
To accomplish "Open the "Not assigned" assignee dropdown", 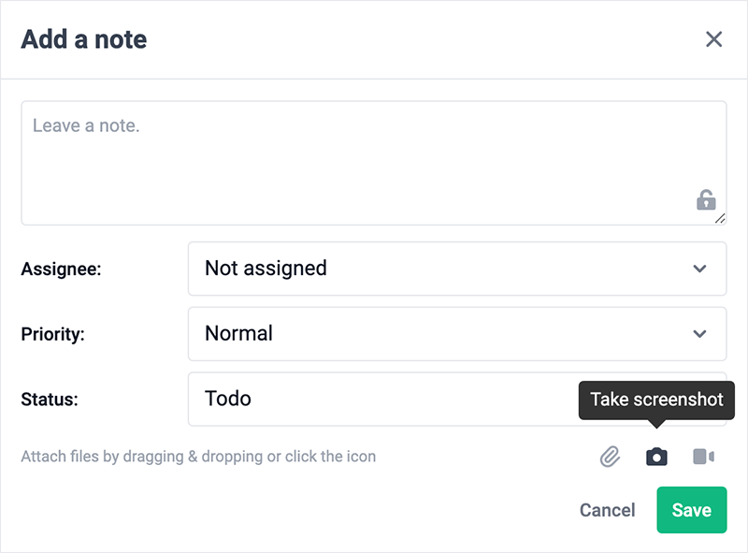I will point(439,269).
